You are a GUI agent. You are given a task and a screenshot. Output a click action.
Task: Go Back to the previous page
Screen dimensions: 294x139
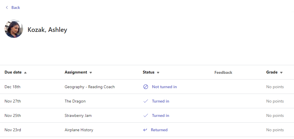pos(16,7)
